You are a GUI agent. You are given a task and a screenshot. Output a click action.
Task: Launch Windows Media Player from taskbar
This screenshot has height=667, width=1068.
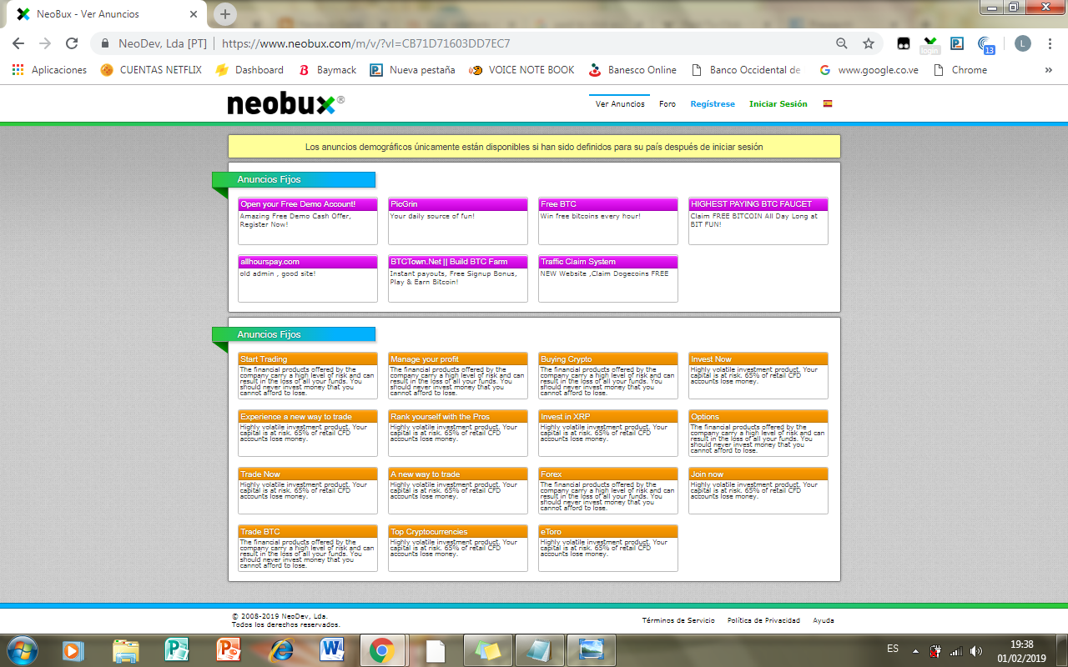[x=73, y=649]
